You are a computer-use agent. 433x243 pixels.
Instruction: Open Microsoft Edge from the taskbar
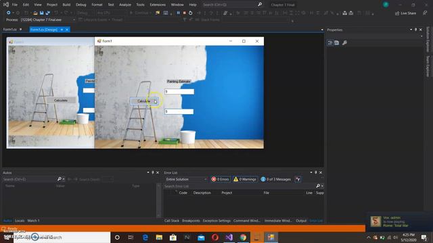click(x=145, y=237)
